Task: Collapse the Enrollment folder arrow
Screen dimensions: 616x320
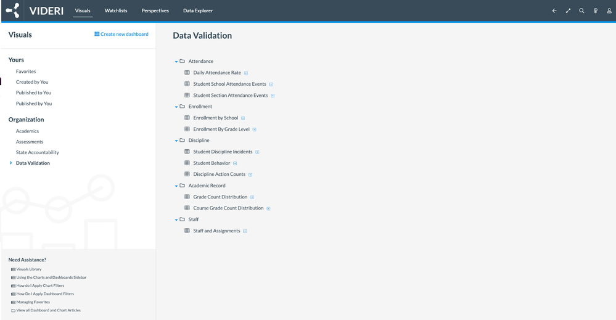Action: 176,107
